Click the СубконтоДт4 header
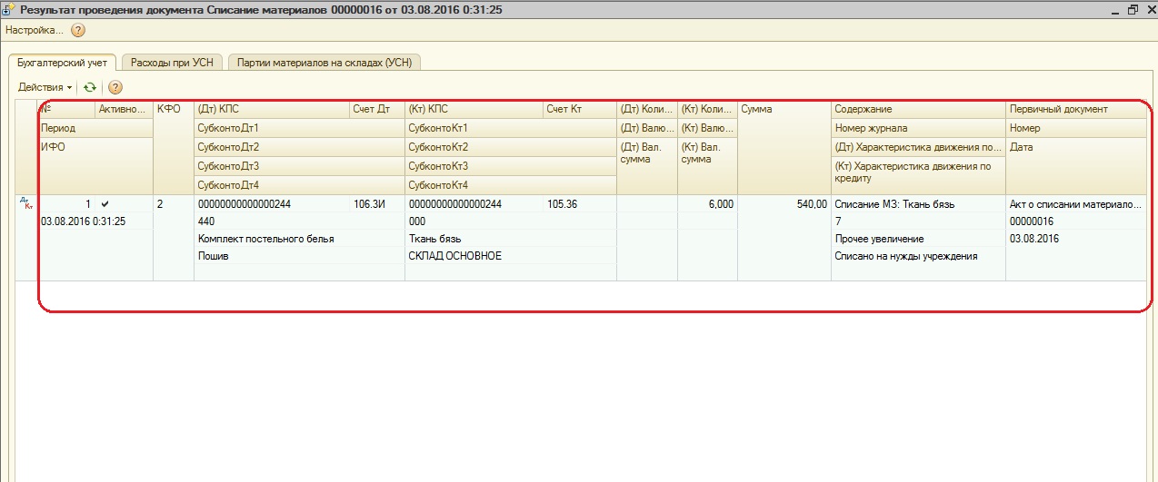 [x=299, y=185]
